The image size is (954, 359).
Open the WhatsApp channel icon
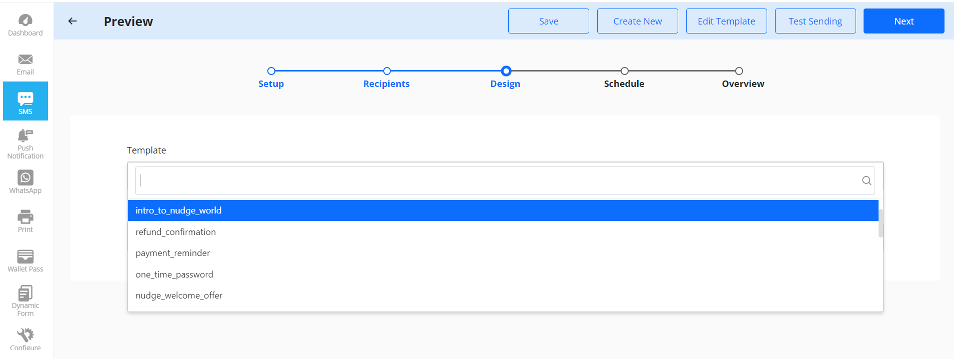[25, 177]
